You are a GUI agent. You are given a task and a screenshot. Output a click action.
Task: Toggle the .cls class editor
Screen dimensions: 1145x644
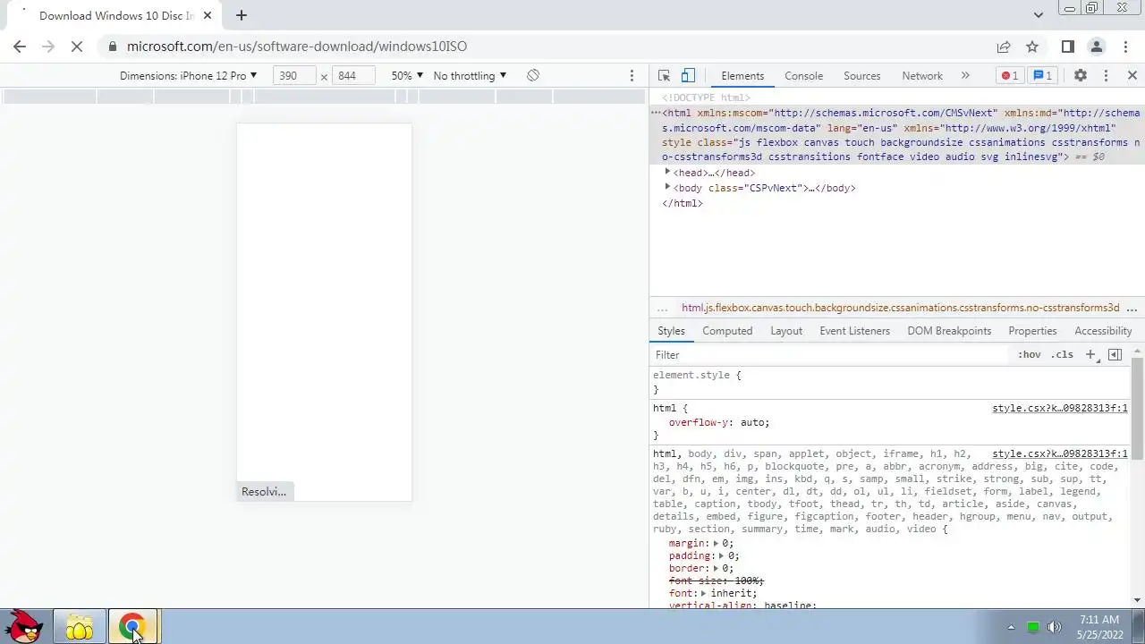[1062, 355]
